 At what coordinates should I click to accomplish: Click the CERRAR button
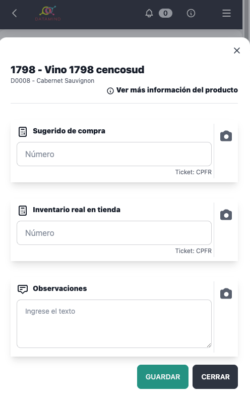(215, 377)
